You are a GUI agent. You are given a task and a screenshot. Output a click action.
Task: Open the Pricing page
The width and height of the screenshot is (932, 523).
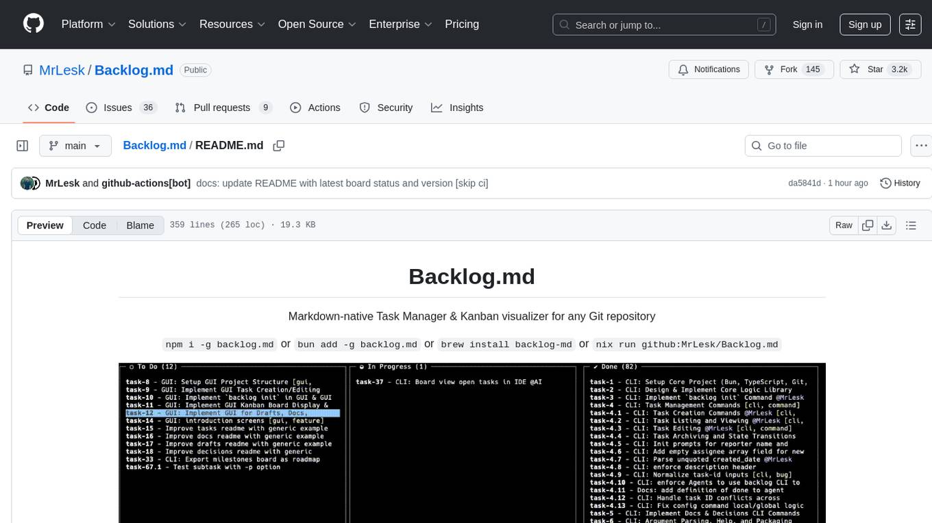tap(462, 24)
